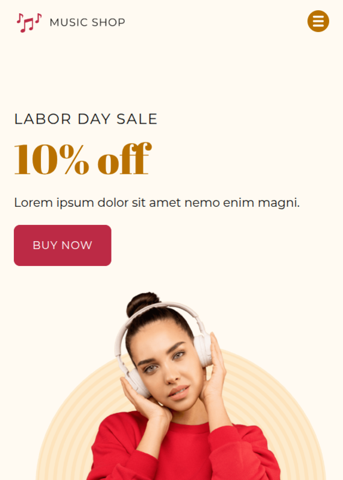This screenshot has width=343, height=480.
Task: Click the red sweater on the model
Action: tap(184, 450)
